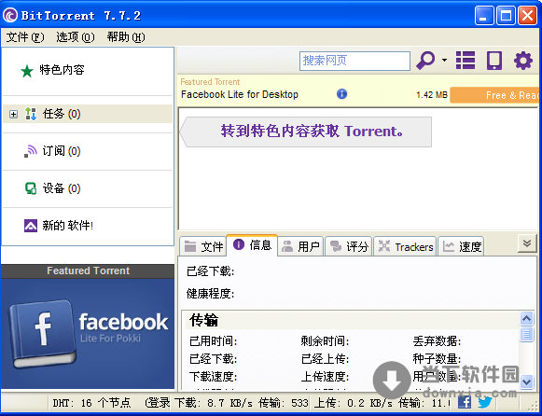Click the info panel scroll-up arrow
This screenshot has width=542, height=416.
pyautogui.click(x=526, y=318)
